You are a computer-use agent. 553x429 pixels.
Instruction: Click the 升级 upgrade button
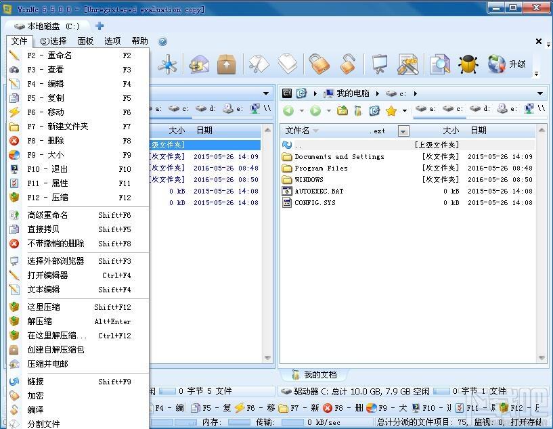507,64
